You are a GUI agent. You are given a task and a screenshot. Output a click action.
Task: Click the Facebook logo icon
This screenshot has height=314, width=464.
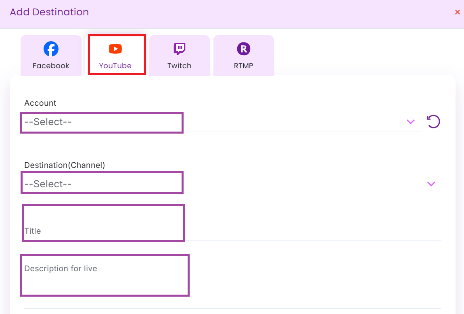(x=51, y=49)
